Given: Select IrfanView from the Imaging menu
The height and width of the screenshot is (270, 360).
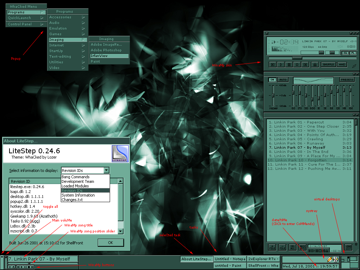Looking at the screenshot, I should click(109, 56).
